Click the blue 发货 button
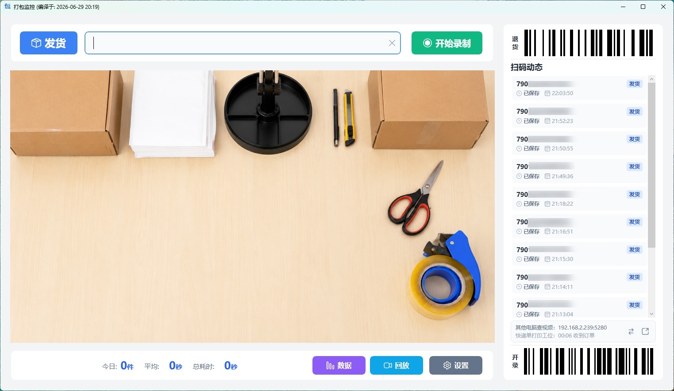The height and width of the screenshot is (391, 674). point(49,43)
